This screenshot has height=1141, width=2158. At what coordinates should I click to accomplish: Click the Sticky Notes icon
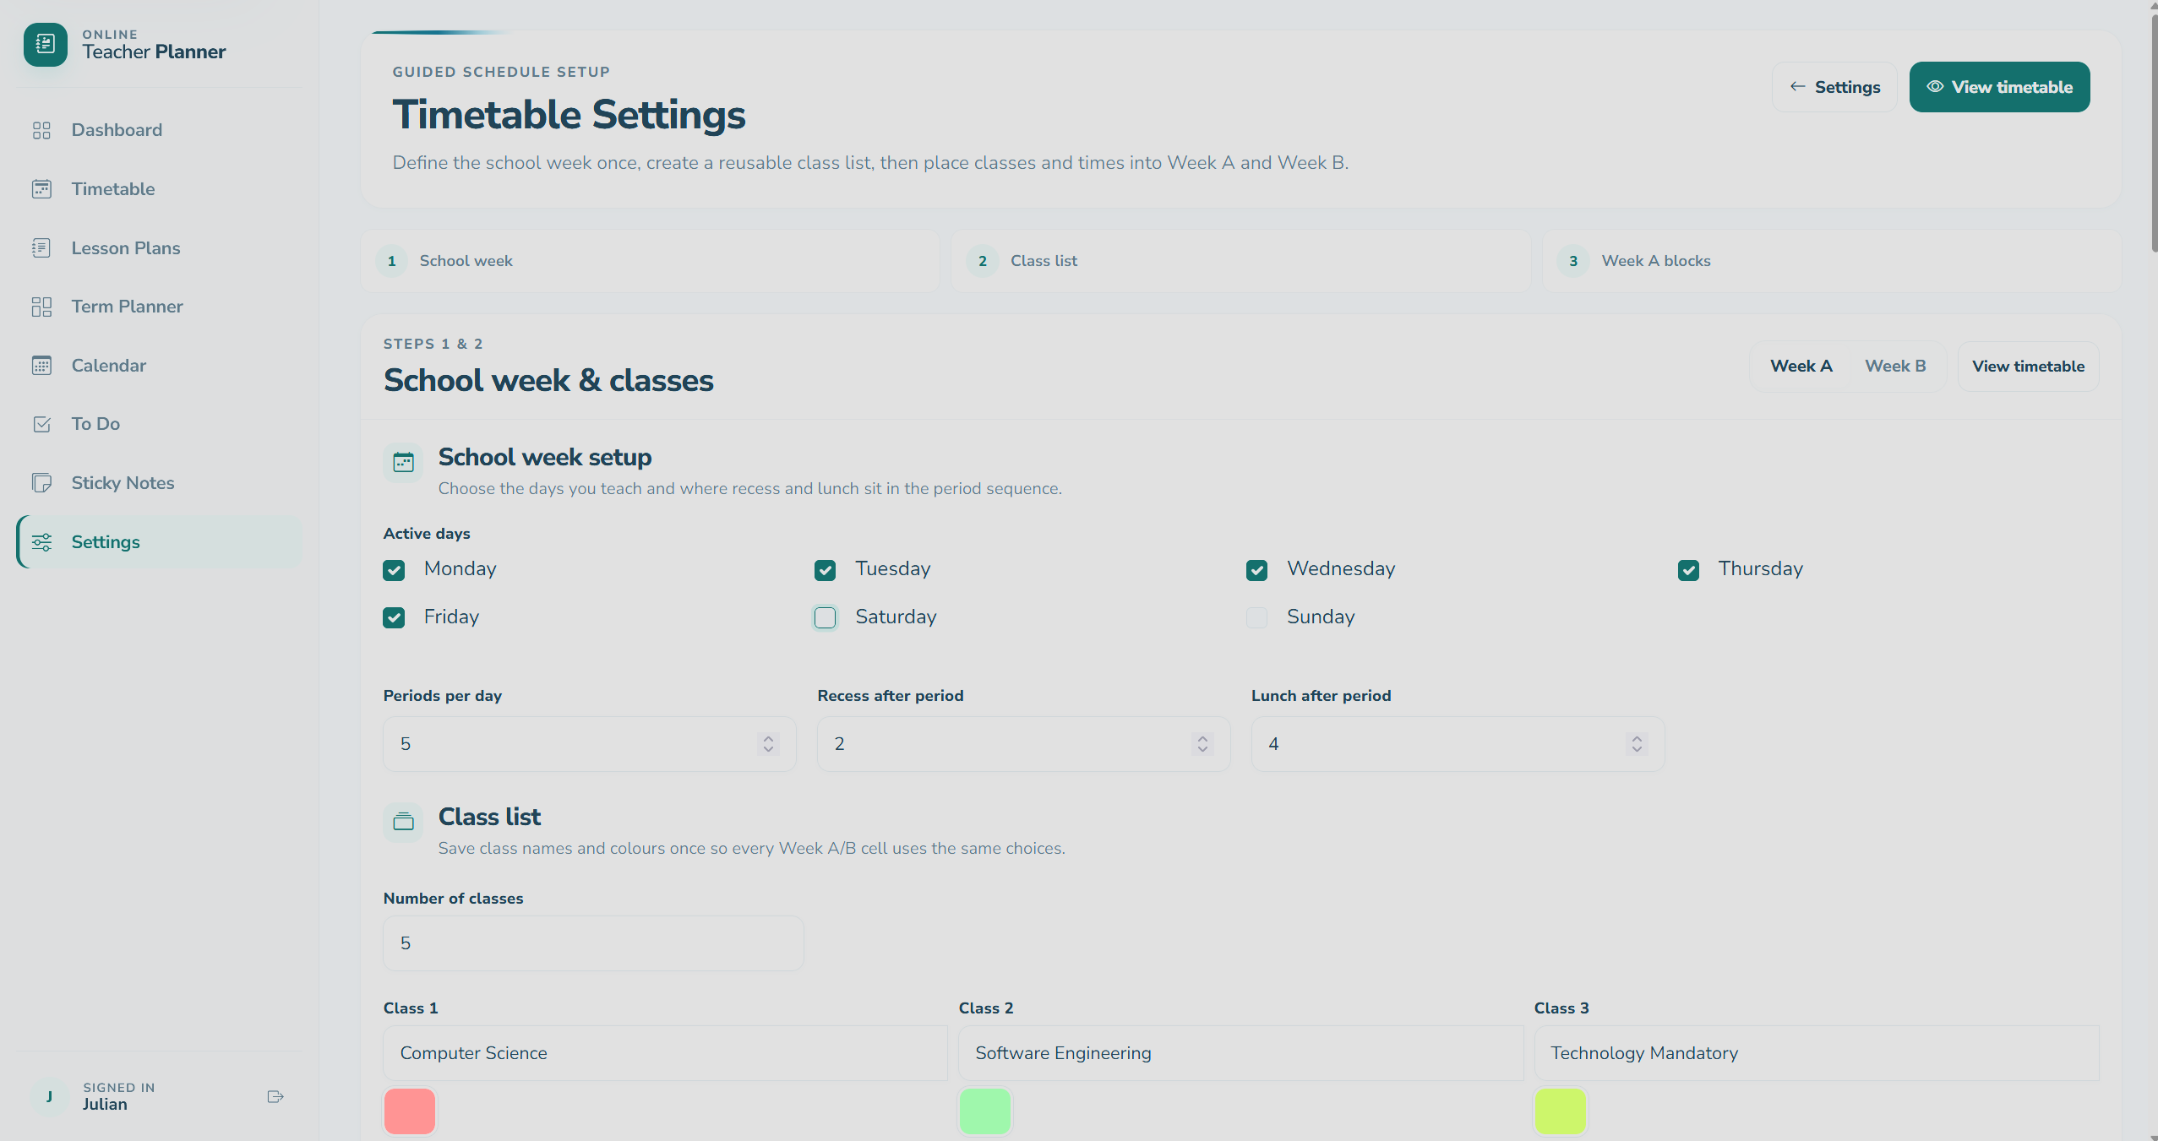(x=41, y=483)
